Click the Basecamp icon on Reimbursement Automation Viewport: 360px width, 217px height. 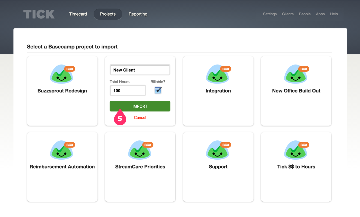[x=62, y=150]
